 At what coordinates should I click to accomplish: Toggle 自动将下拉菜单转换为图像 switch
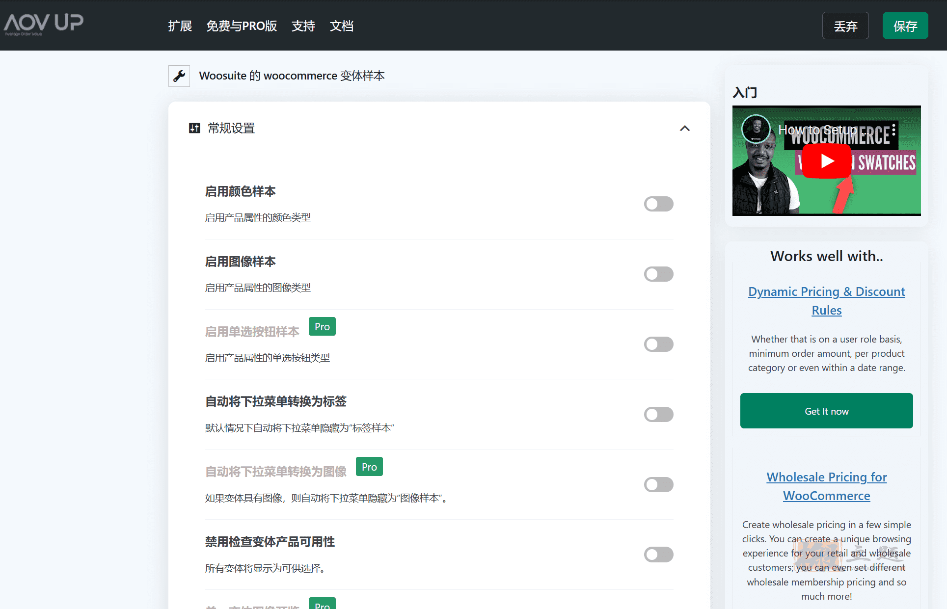(659, 485)
